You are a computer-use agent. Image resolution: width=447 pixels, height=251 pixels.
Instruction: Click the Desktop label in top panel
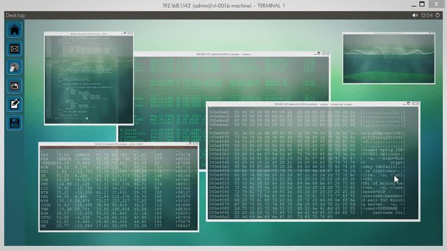(15, 15)
